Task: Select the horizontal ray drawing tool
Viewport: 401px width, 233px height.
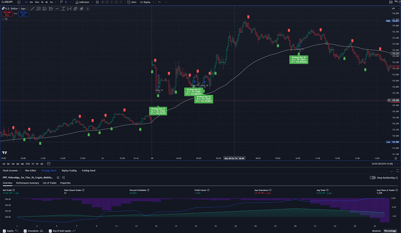Action: pos(57,9)
